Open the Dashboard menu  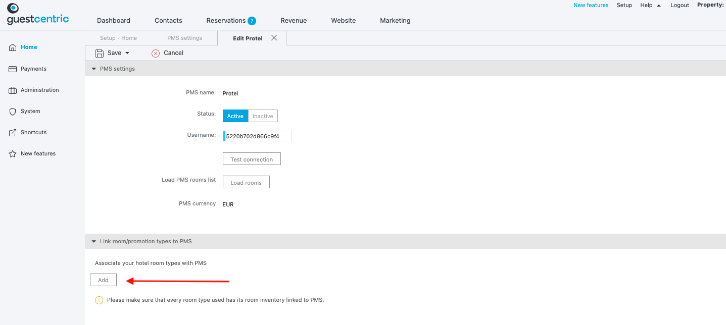click(114, 21)
